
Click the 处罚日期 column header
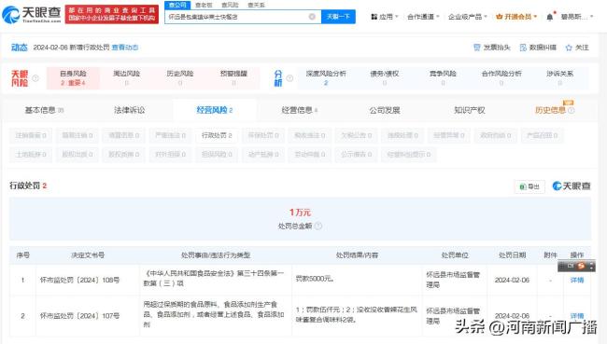512,255
